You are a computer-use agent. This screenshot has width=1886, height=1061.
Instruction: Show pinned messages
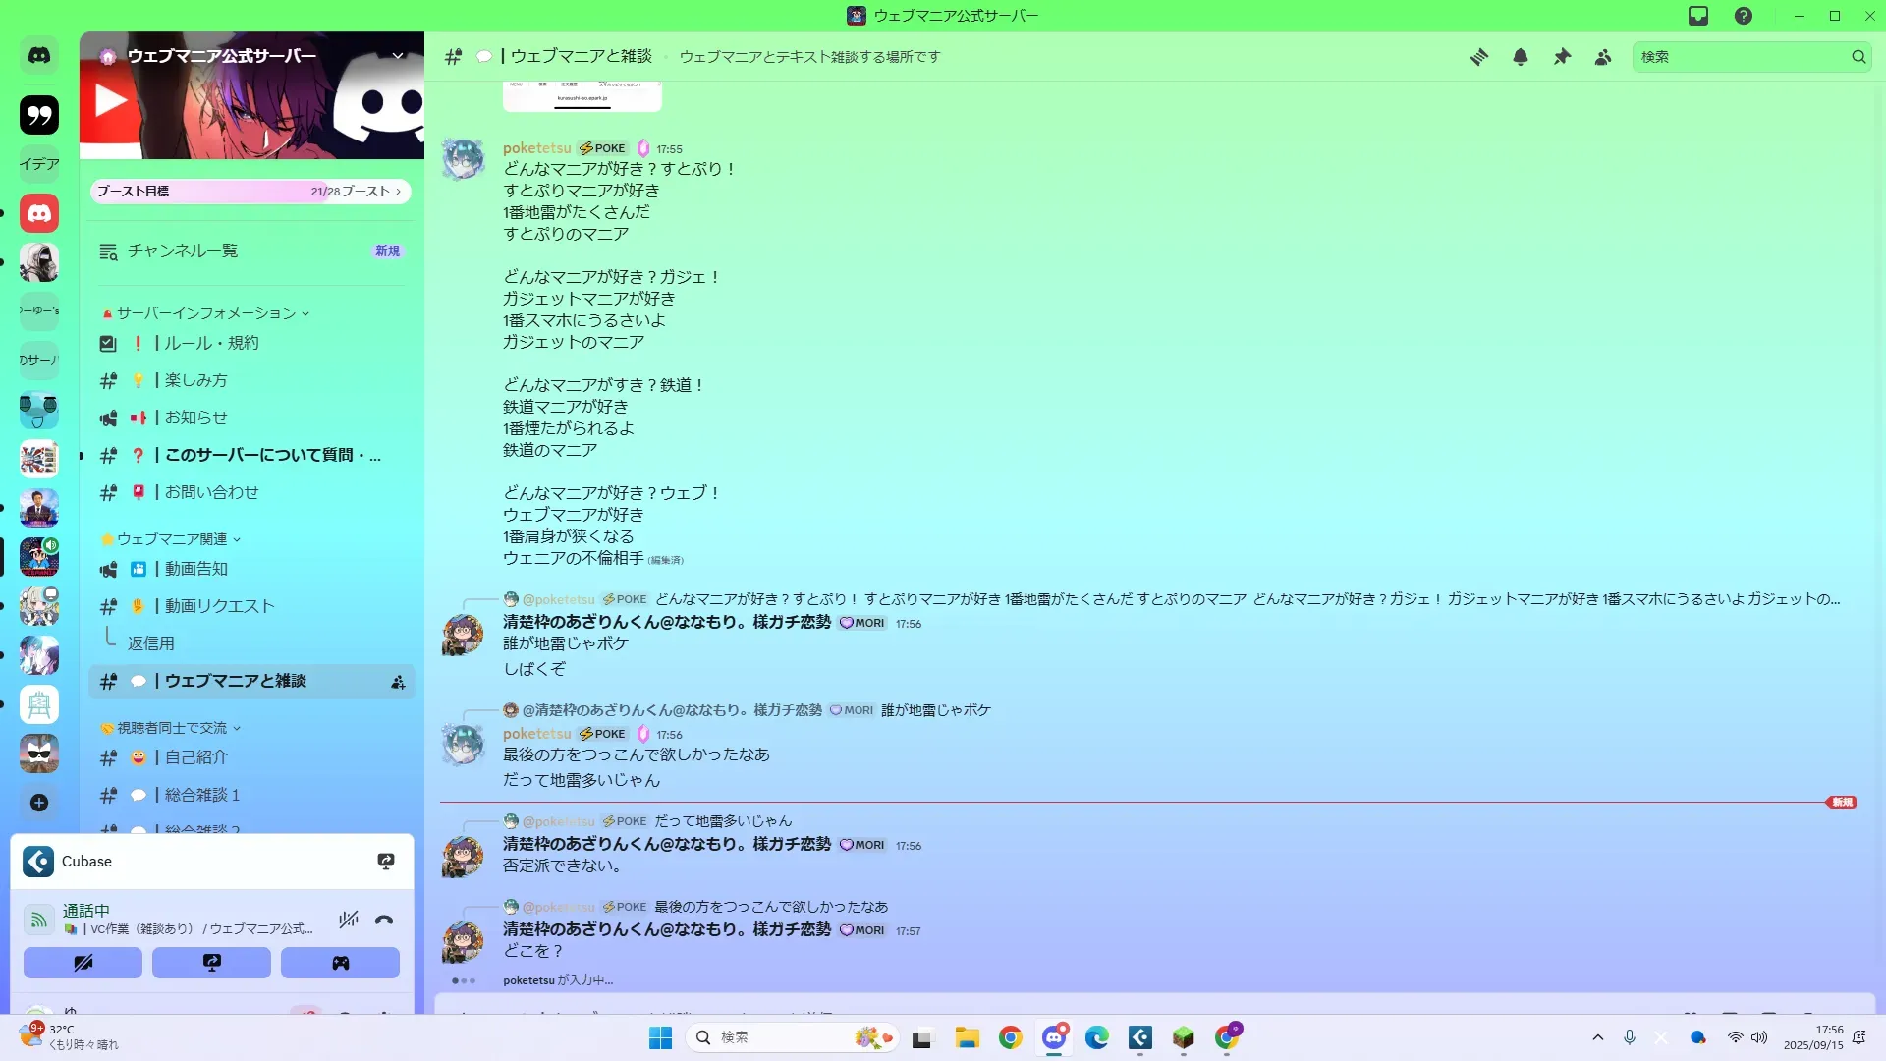[1562, 57]
